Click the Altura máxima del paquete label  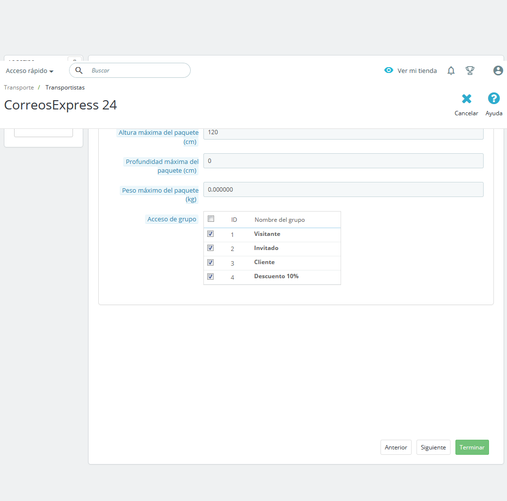pyautogui.click(x=158, y=137)
